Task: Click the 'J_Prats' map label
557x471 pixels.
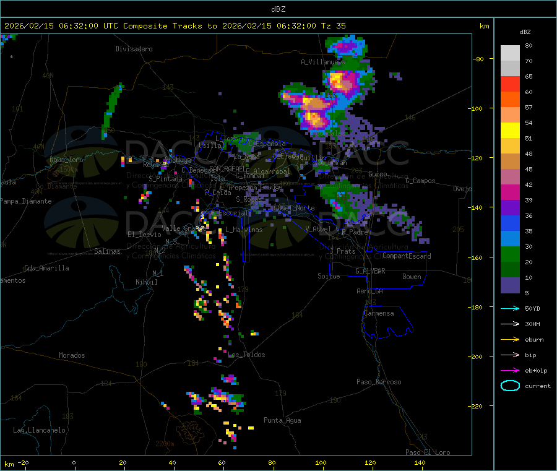Action: 342,251
